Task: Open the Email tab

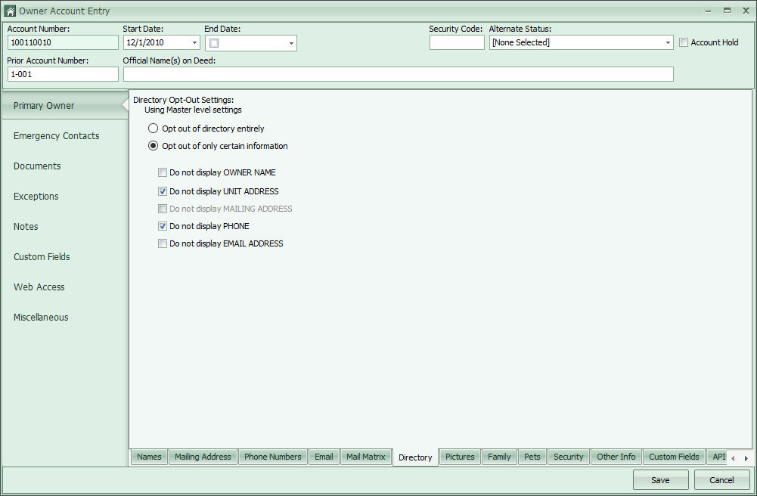Action: click(324, 457)
